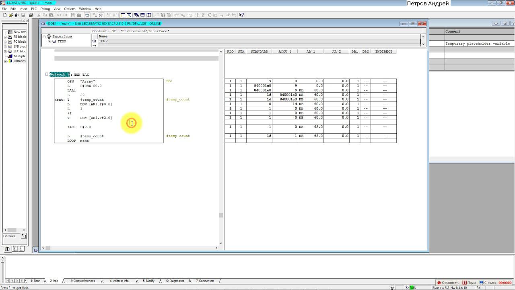Viewport: 515px width, 290px height.
Task: Open the Window menu
Action: [85, 8]
